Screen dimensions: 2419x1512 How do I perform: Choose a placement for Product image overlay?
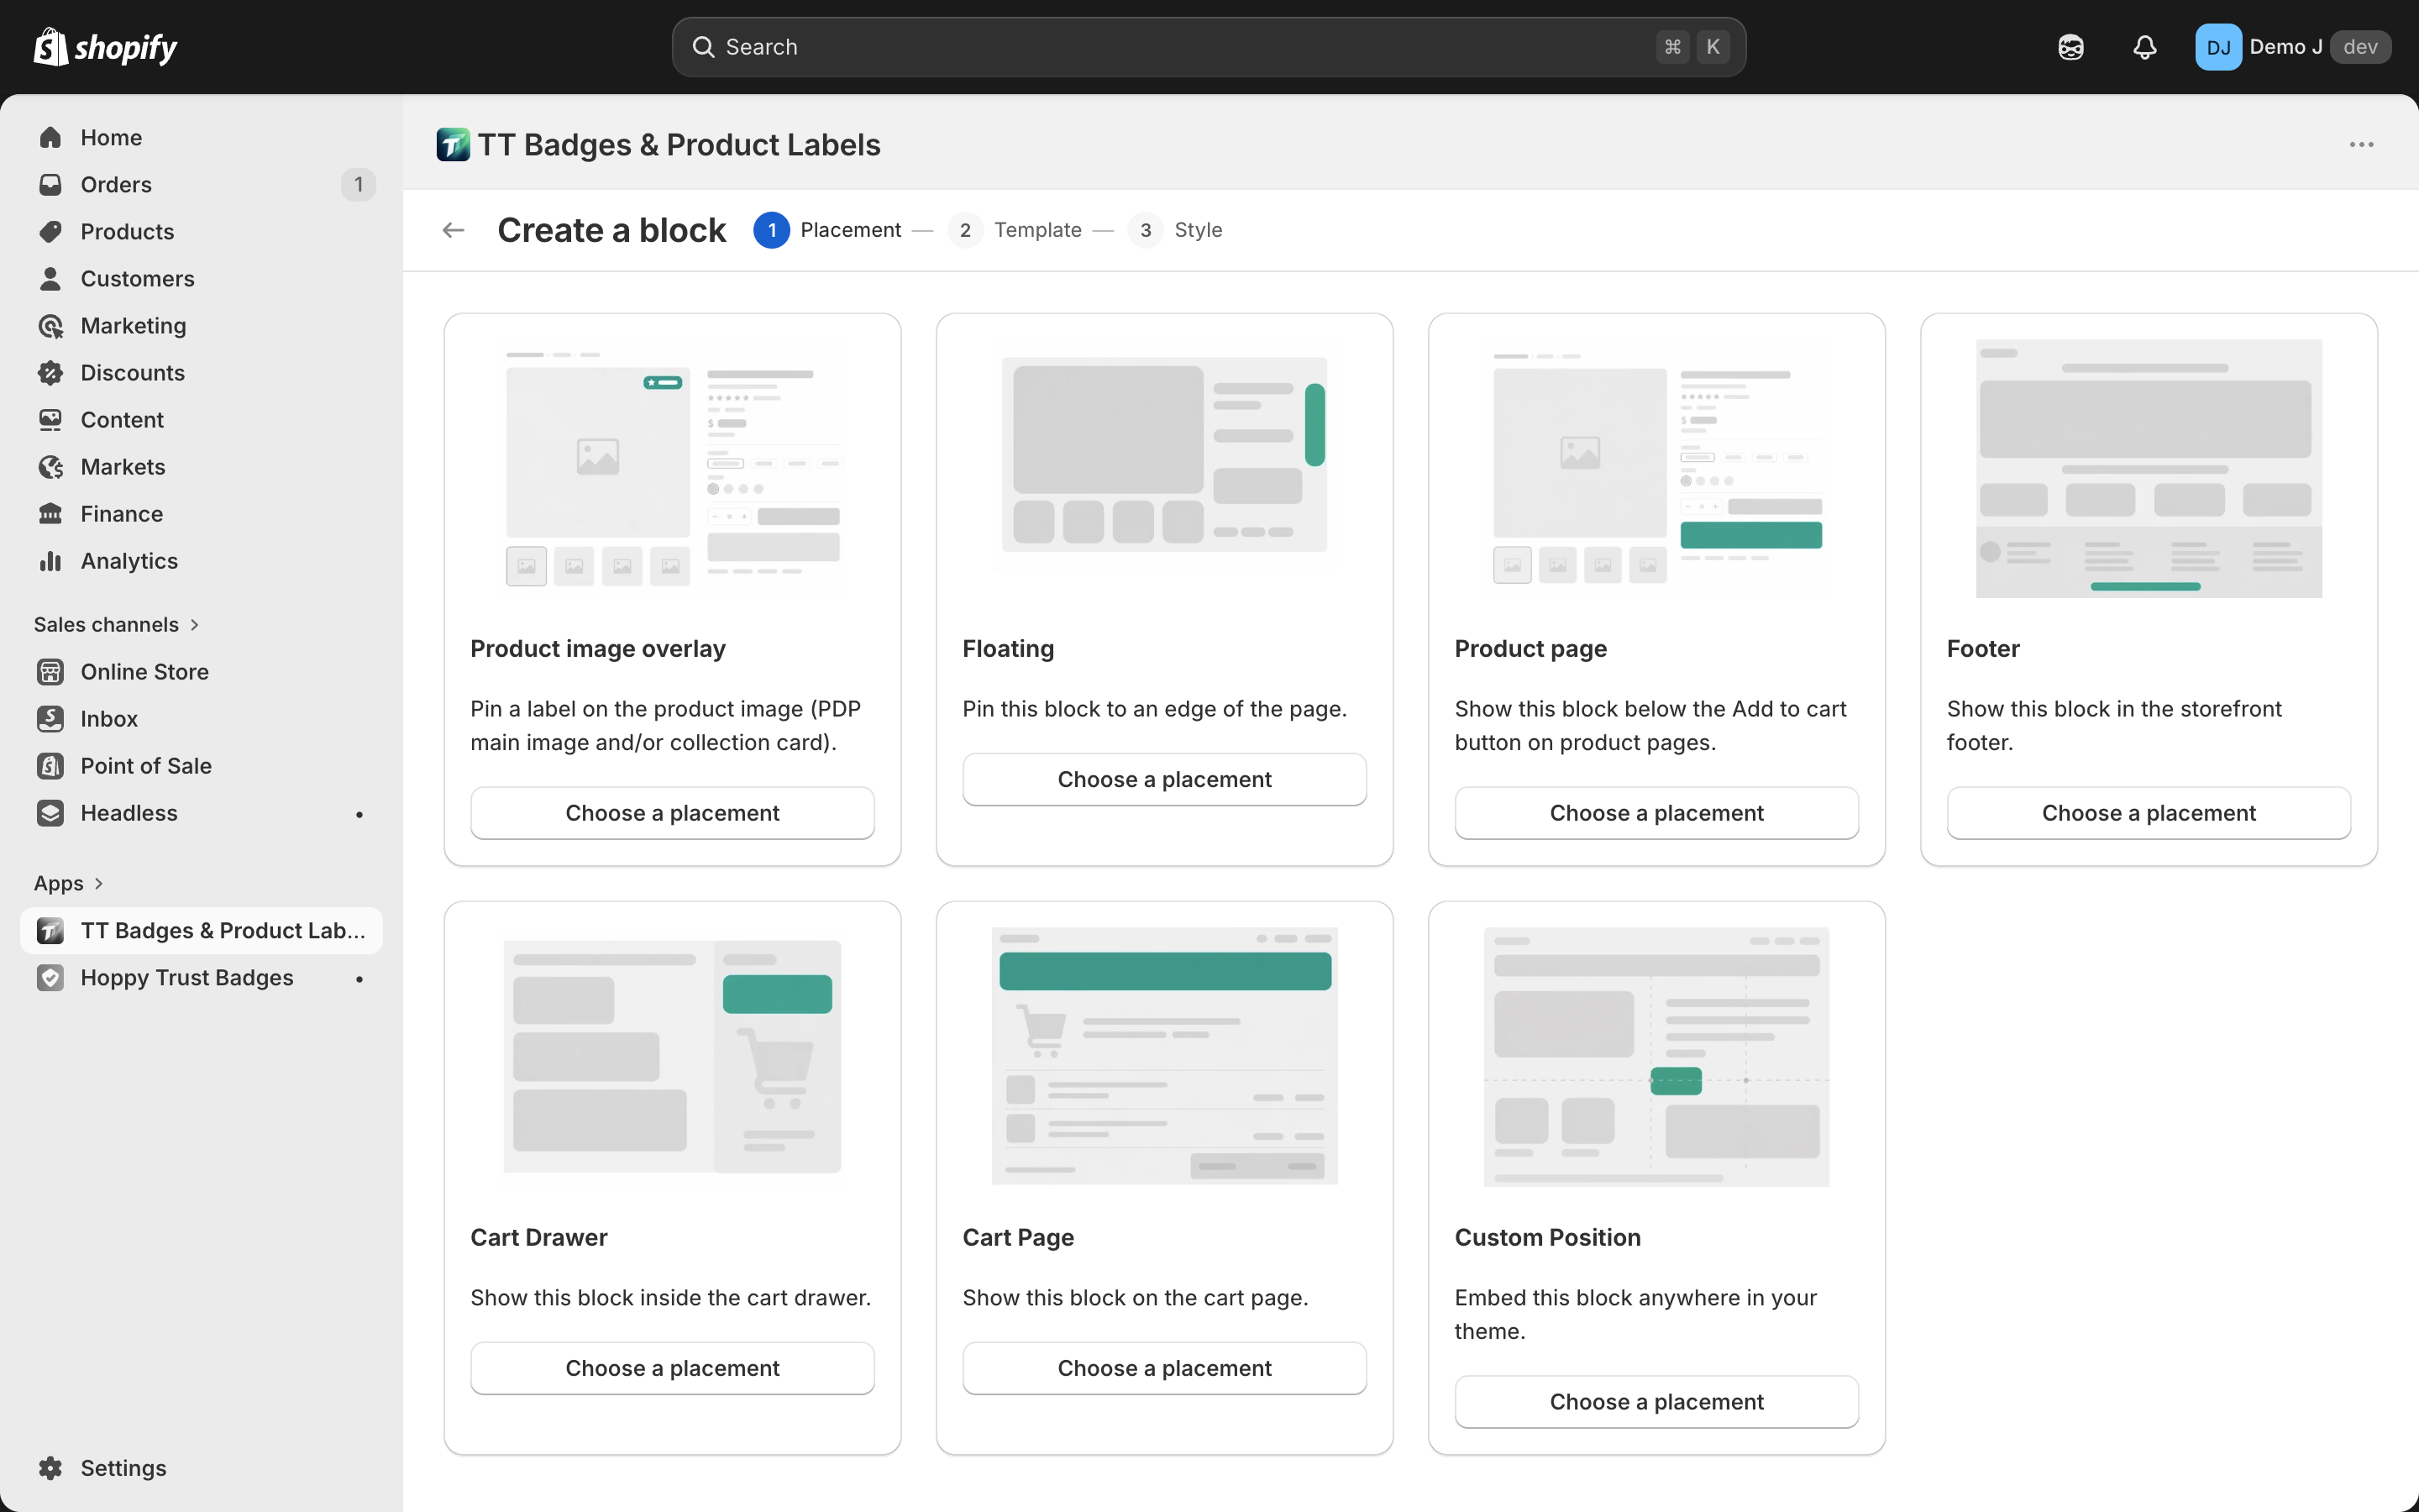(673, 813)
